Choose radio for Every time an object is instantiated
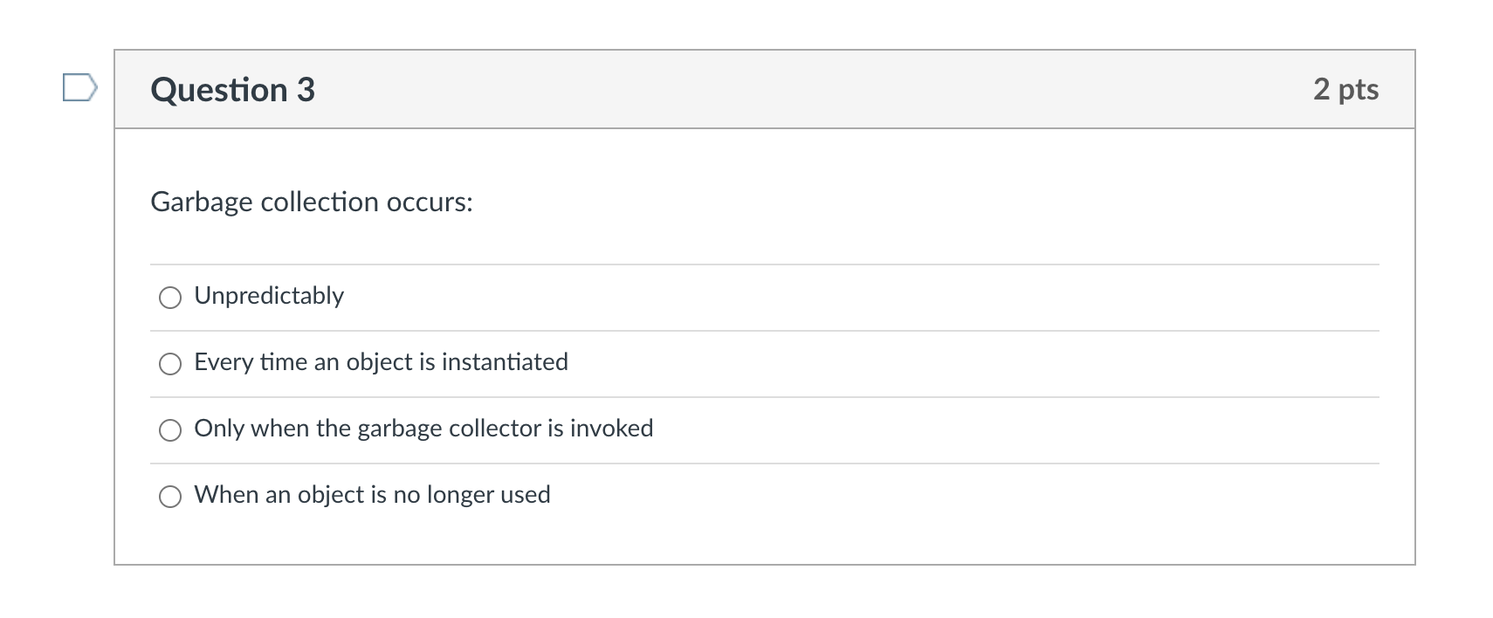This screenshot has height=618, width=1493. pos(170,364)
